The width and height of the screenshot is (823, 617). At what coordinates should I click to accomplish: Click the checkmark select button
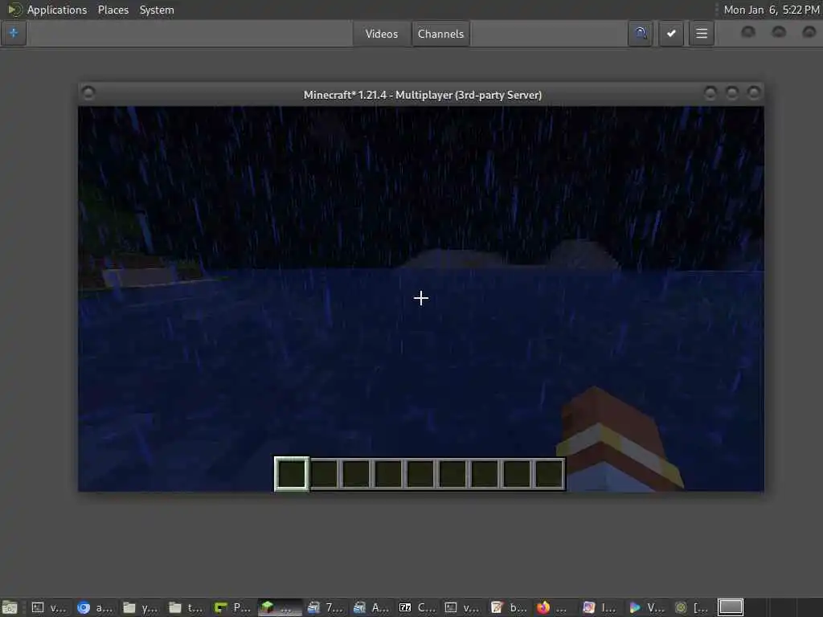[671, 34]
